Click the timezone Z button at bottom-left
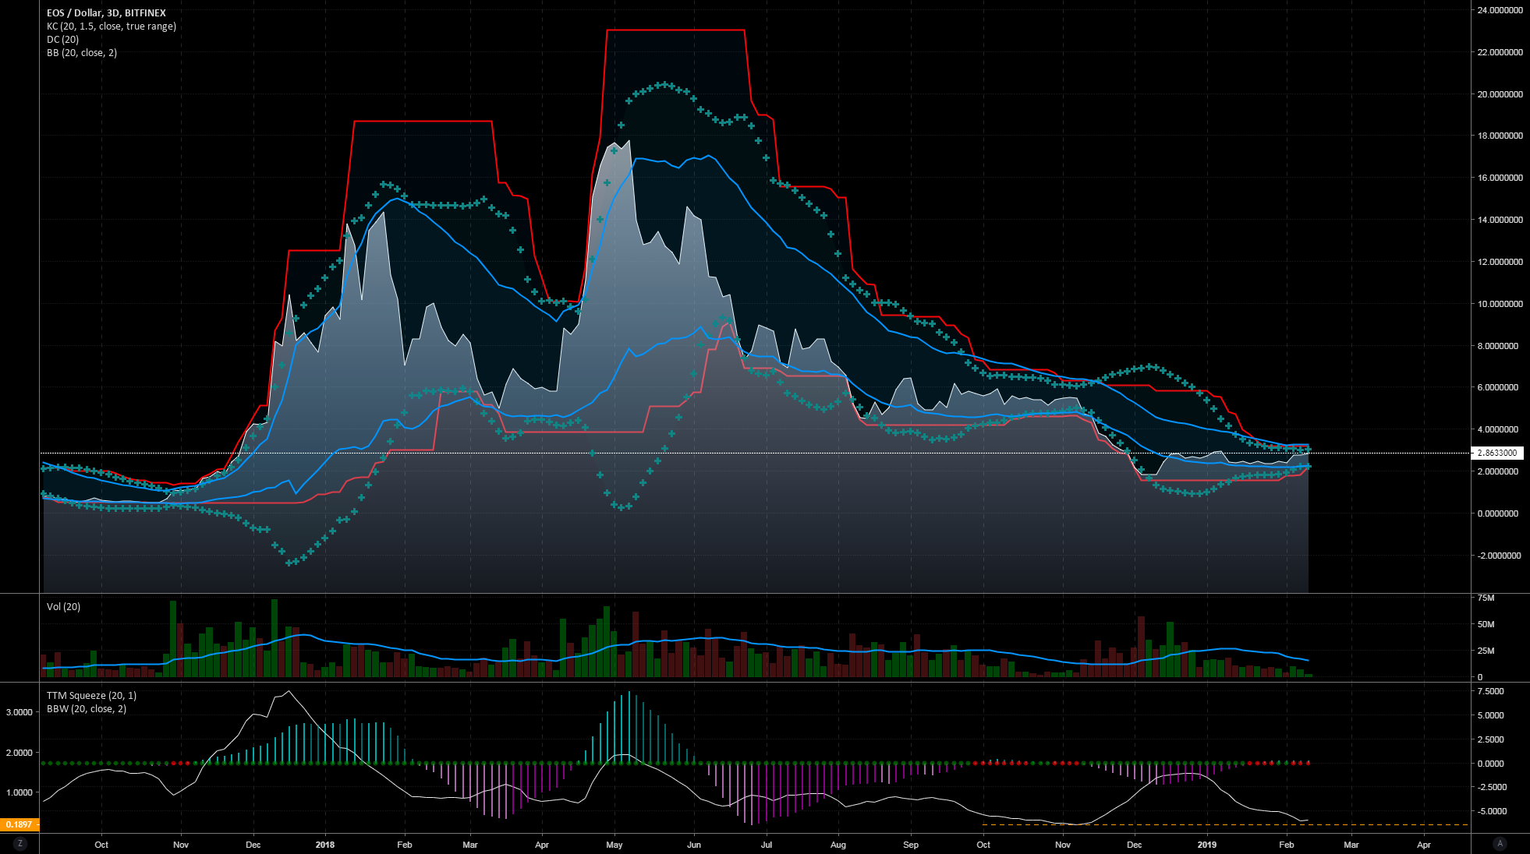Screen dimensions: 1530x854 tap(19, 844)
